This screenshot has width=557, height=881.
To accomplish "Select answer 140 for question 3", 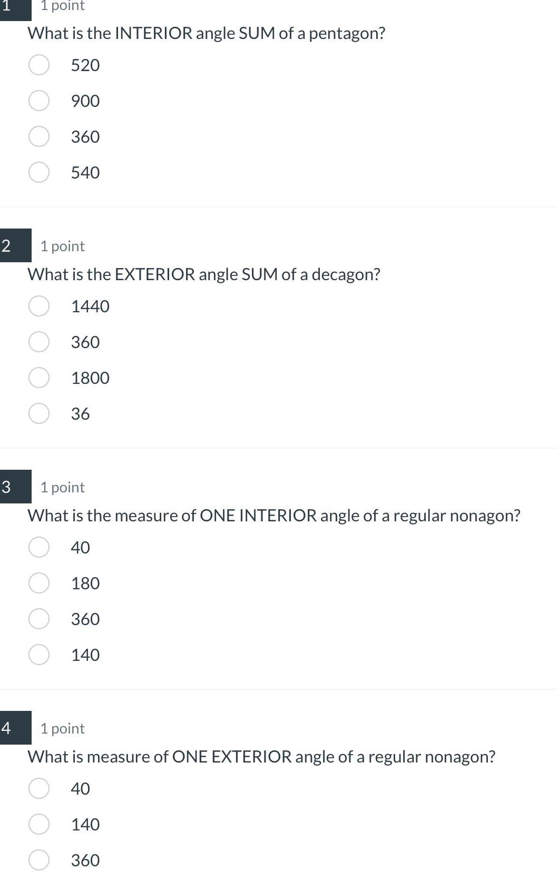I will point(38,655).
